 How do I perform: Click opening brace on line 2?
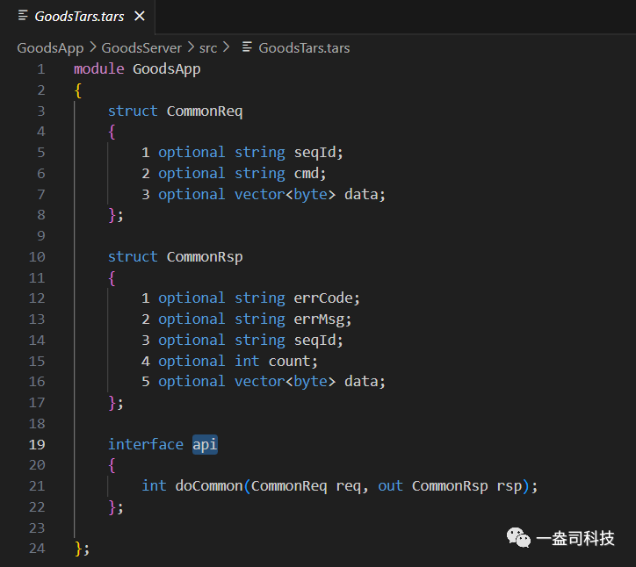[x=78, y=90]
